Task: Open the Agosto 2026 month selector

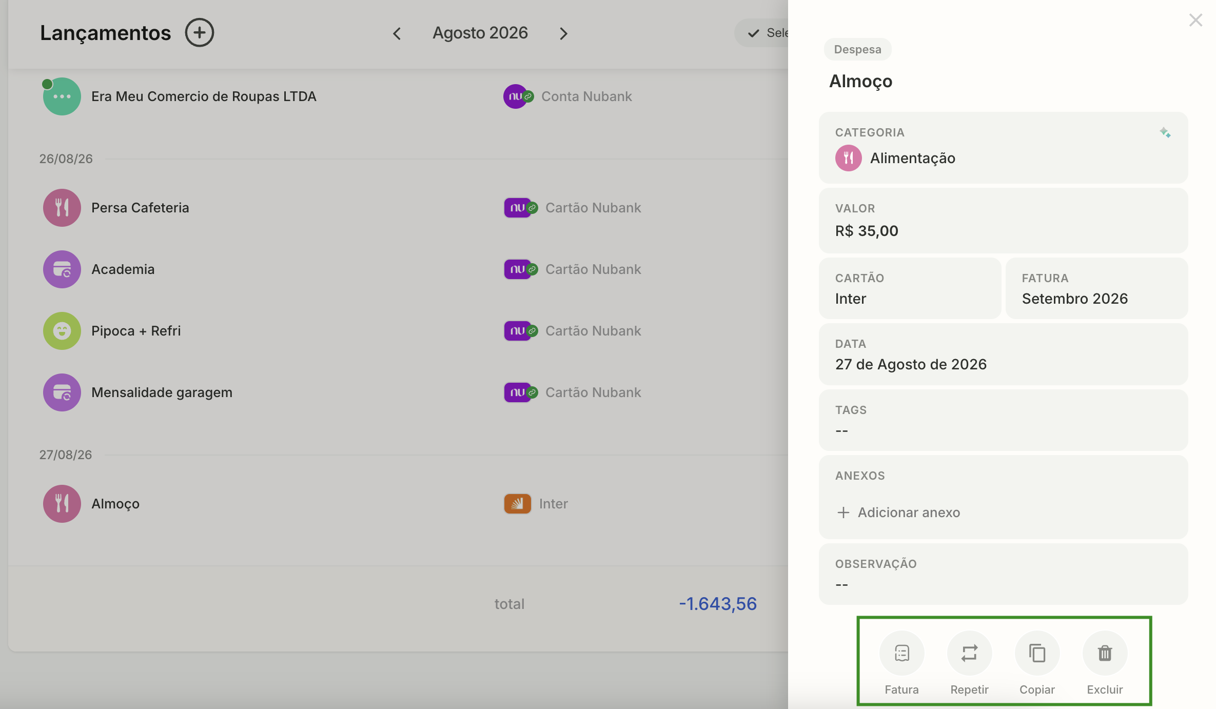Action: (480, 33)
